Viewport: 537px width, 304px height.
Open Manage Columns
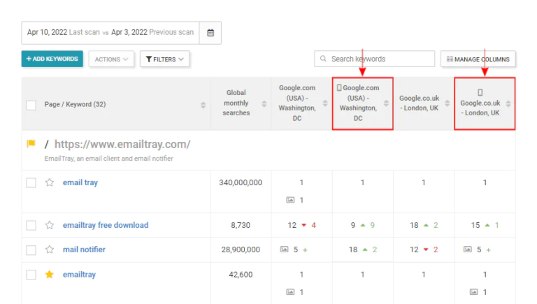(x=478, y=59)
